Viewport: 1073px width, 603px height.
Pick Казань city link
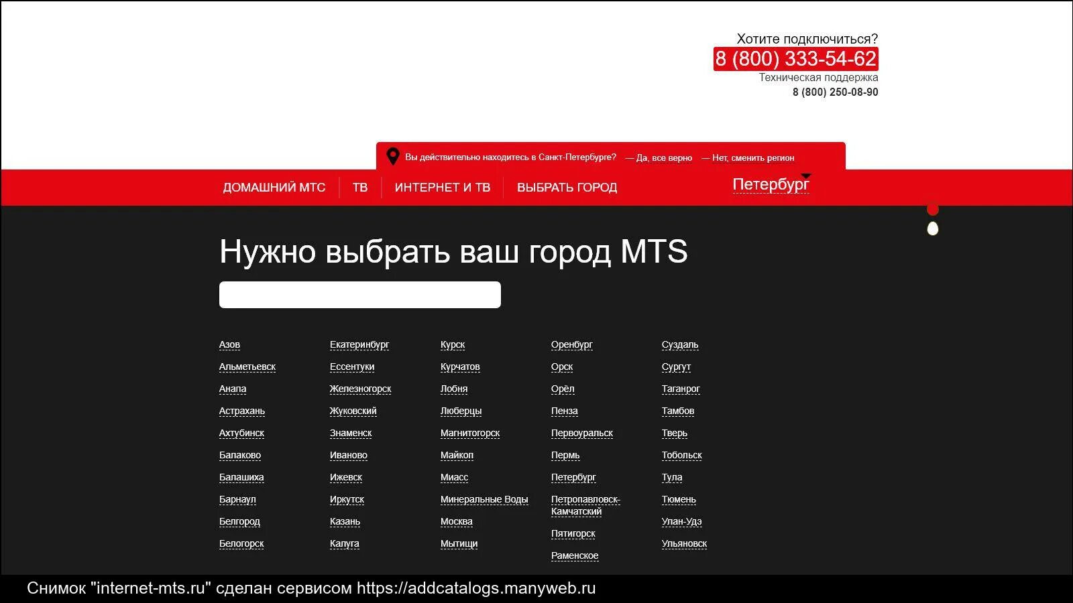pos(345,521)
